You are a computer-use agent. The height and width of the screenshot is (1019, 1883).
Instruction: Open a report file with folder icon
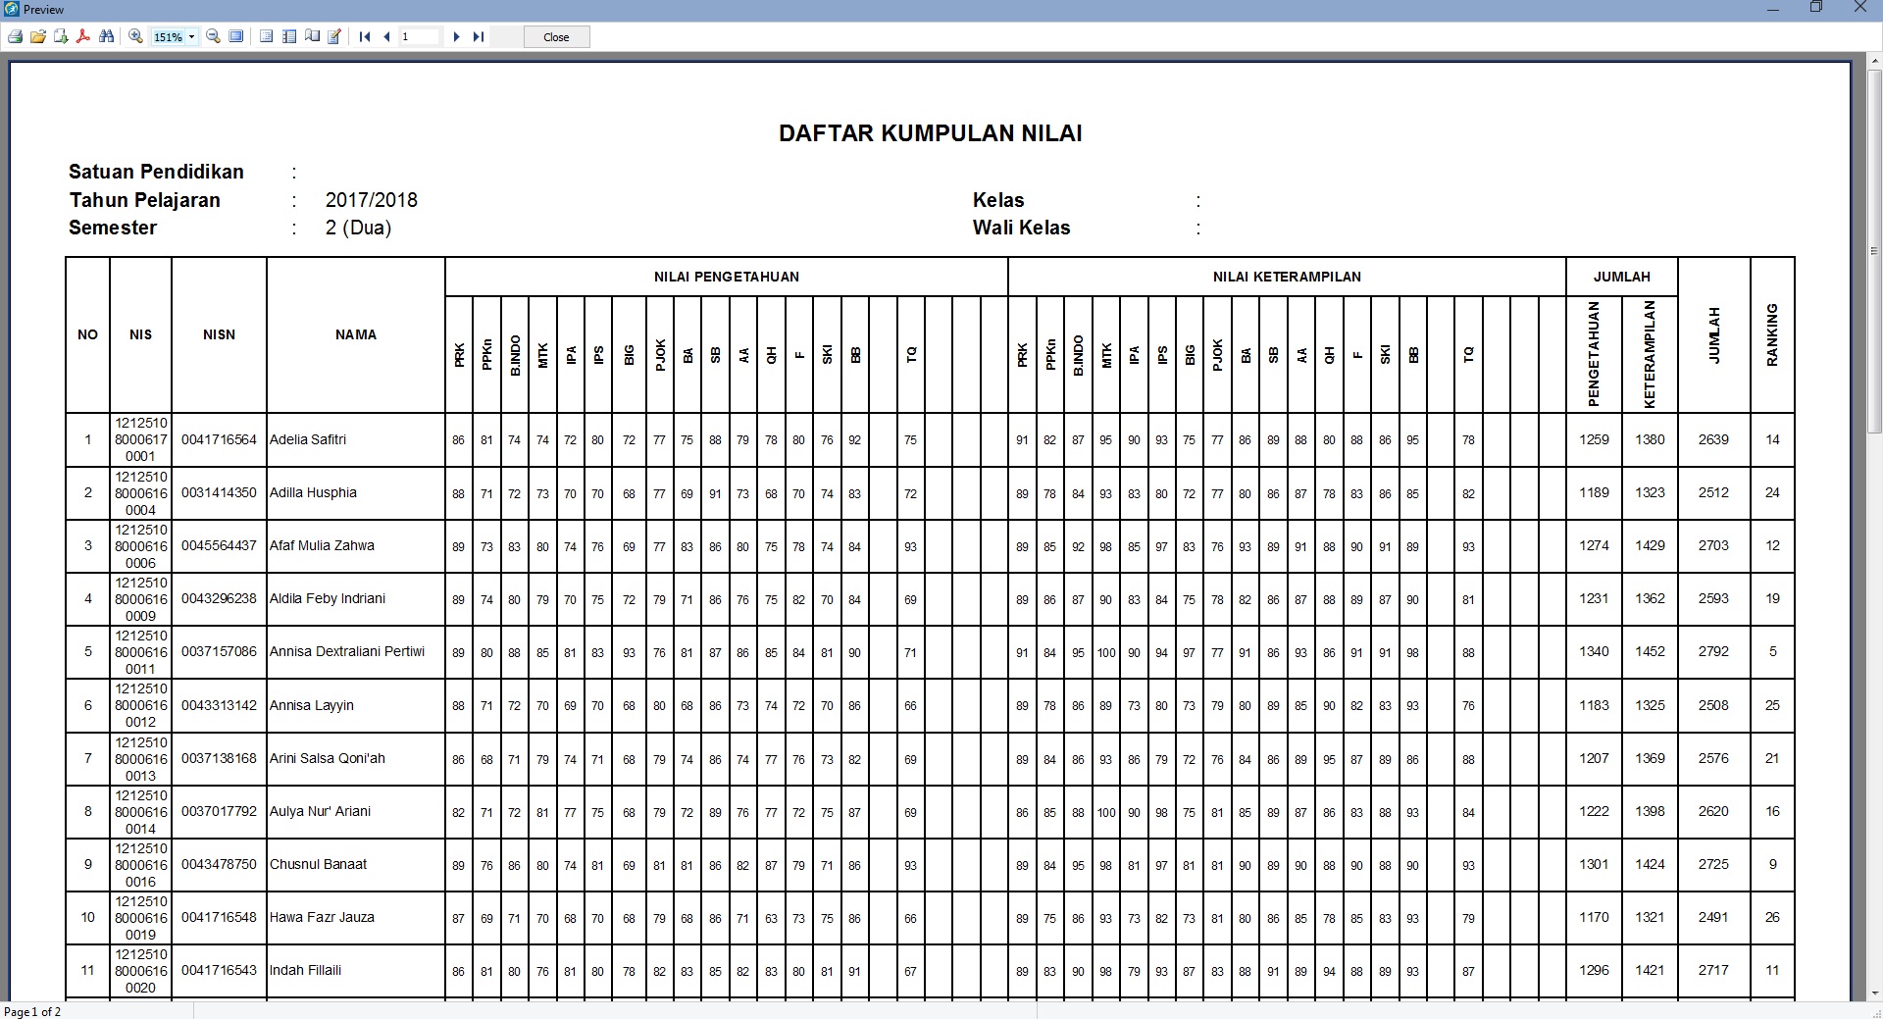pyautogui.click(x=37, y=37)
